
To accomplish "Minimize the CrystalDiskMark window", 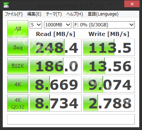I will pos(110,4).
